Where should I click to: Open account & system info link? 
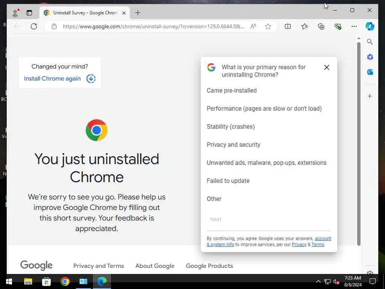point(323,238)
